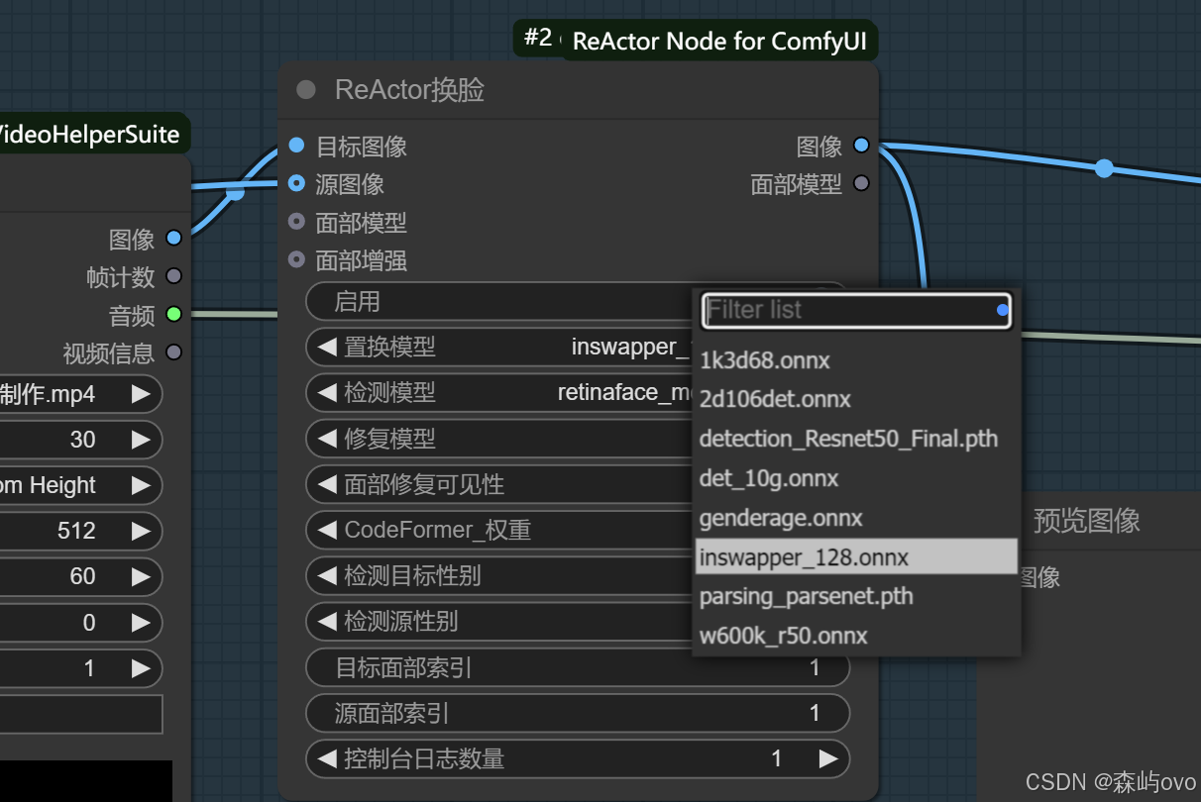Screen dimensions: 1201x802
Task: Click the empty text box on video node
Action: (x=81, y=714)
